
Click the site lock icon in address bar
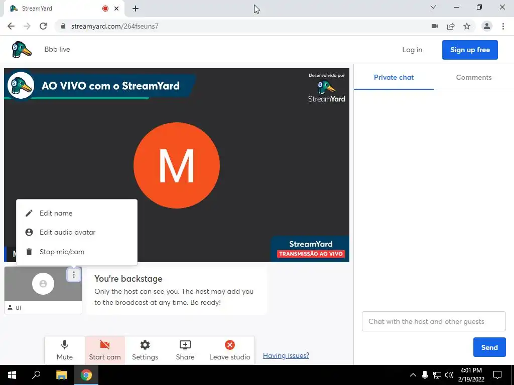(x=63, y=26)
